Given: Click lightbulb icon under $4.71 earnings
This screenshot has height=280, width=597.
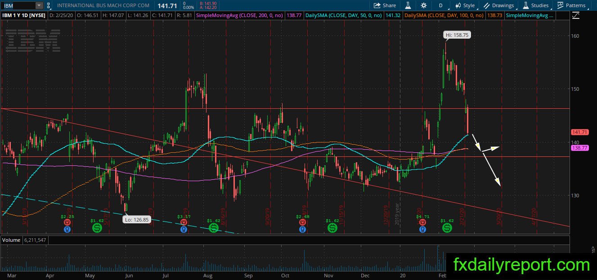Looking at the screenshot, I should (422, 229).
